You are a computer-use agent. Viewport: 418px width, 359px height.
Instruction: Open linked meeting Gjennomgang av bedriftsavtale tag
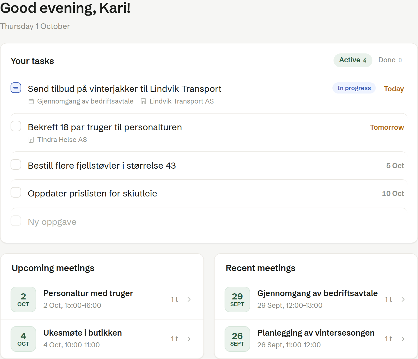tap(85, 101)
